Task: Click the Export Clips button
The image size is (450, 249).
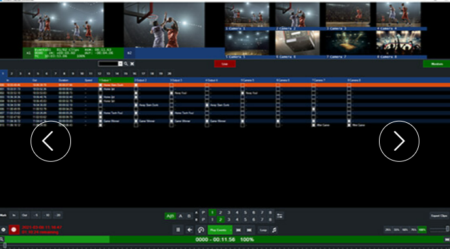Action: pos(439,216)
